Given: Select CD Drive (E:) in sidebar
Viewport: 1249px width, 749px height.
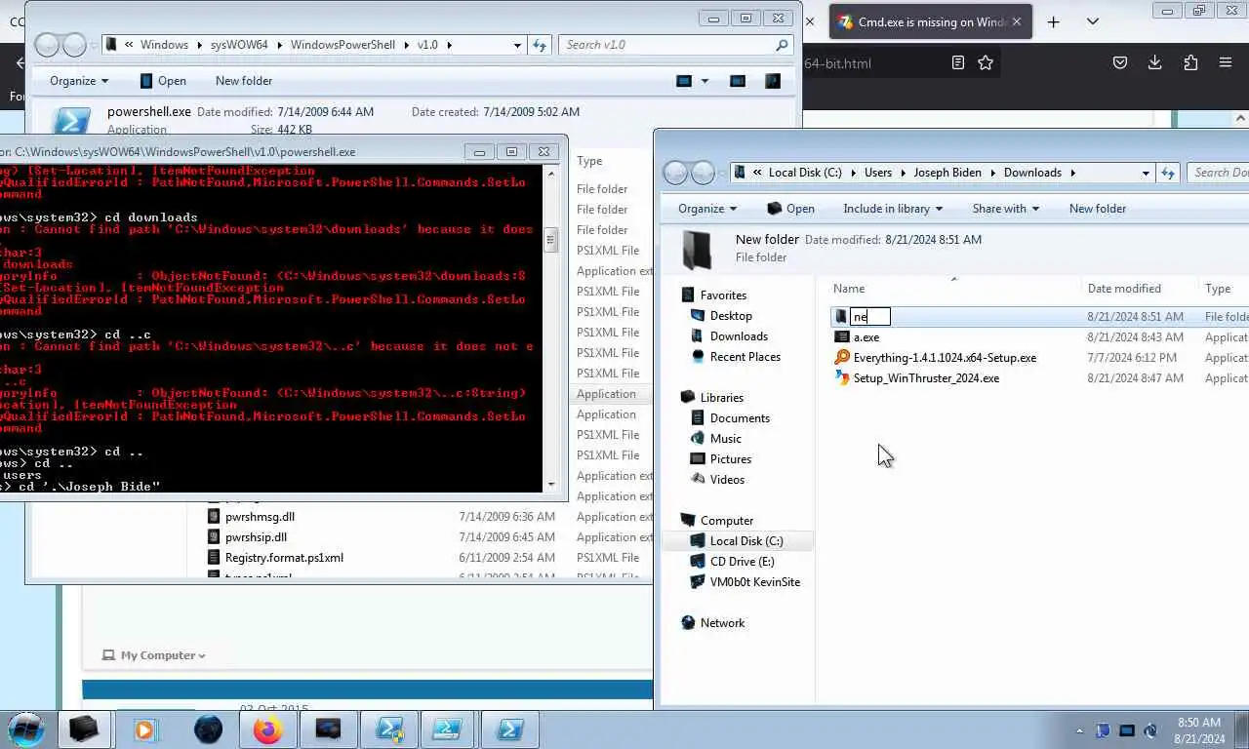Looking at the screenshot, I should click(x=743, y=562).
